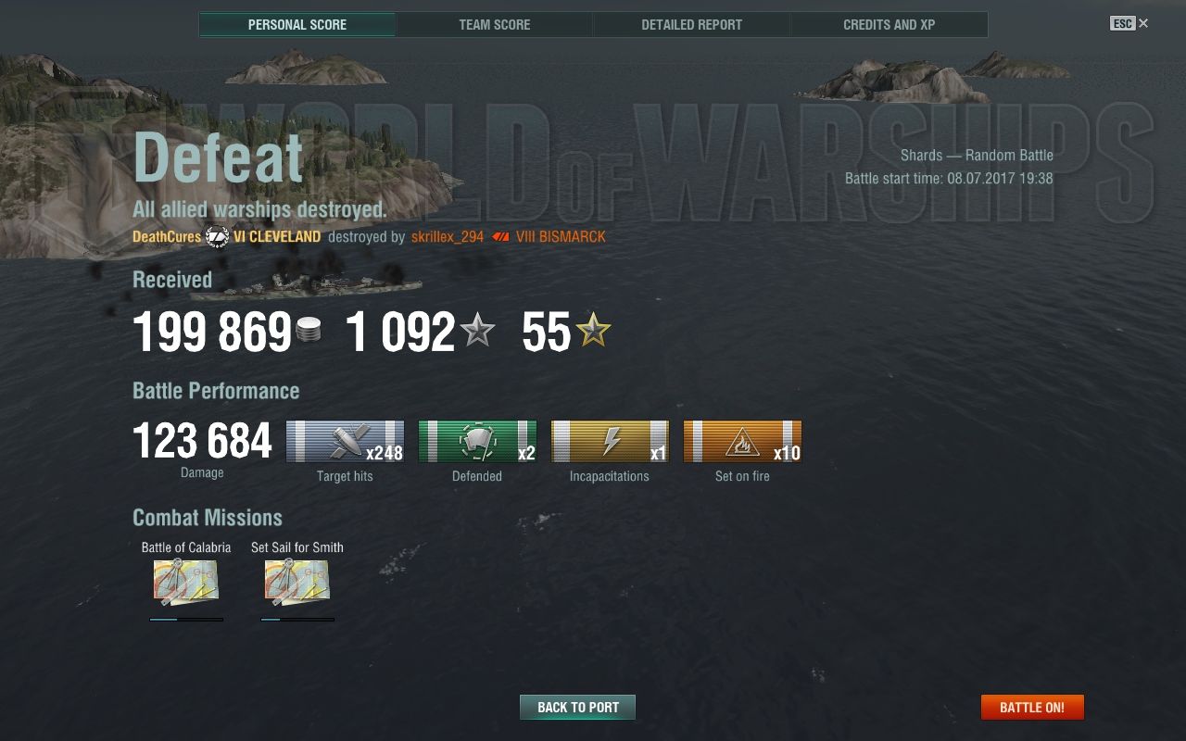Viewport: 1186px width, 741px height.
Task: Go to the Credits and XP tab
Action: pyautogui.click(x=889, y=25)
